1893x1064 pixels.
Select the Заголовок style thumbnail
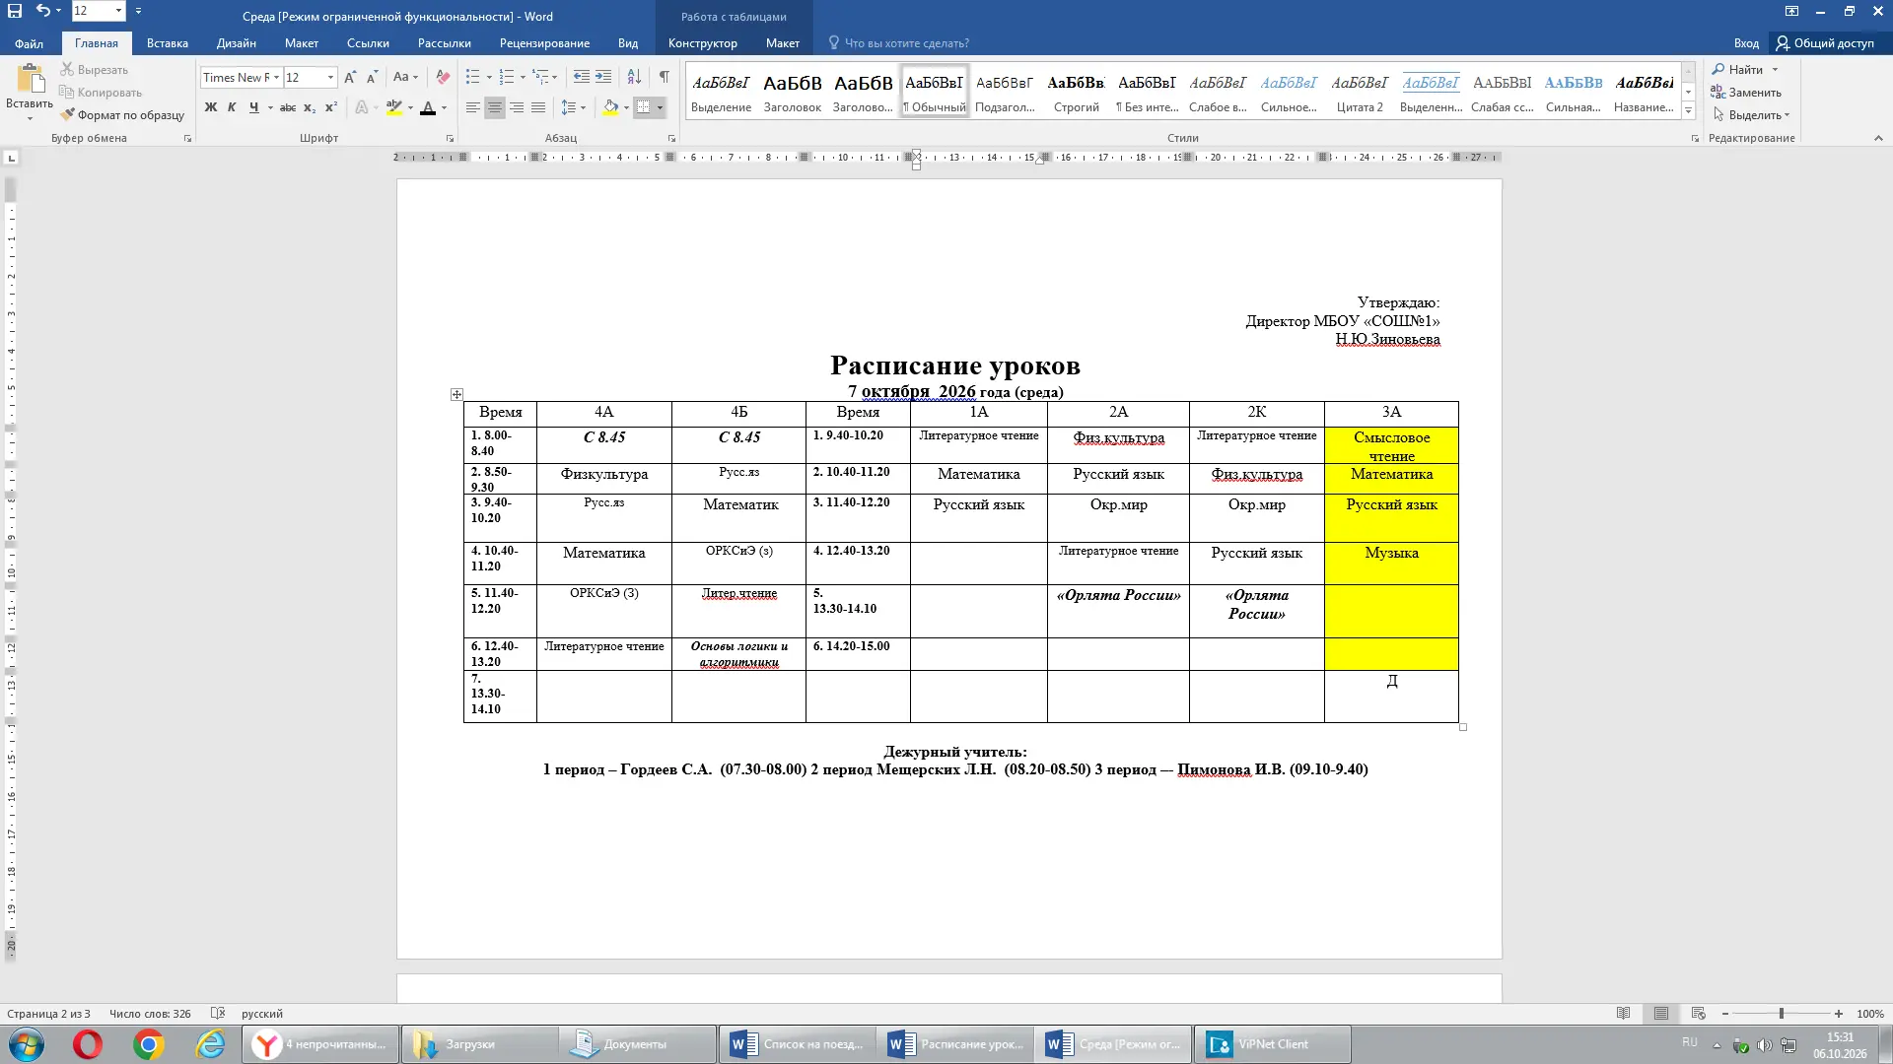(793, 92)
